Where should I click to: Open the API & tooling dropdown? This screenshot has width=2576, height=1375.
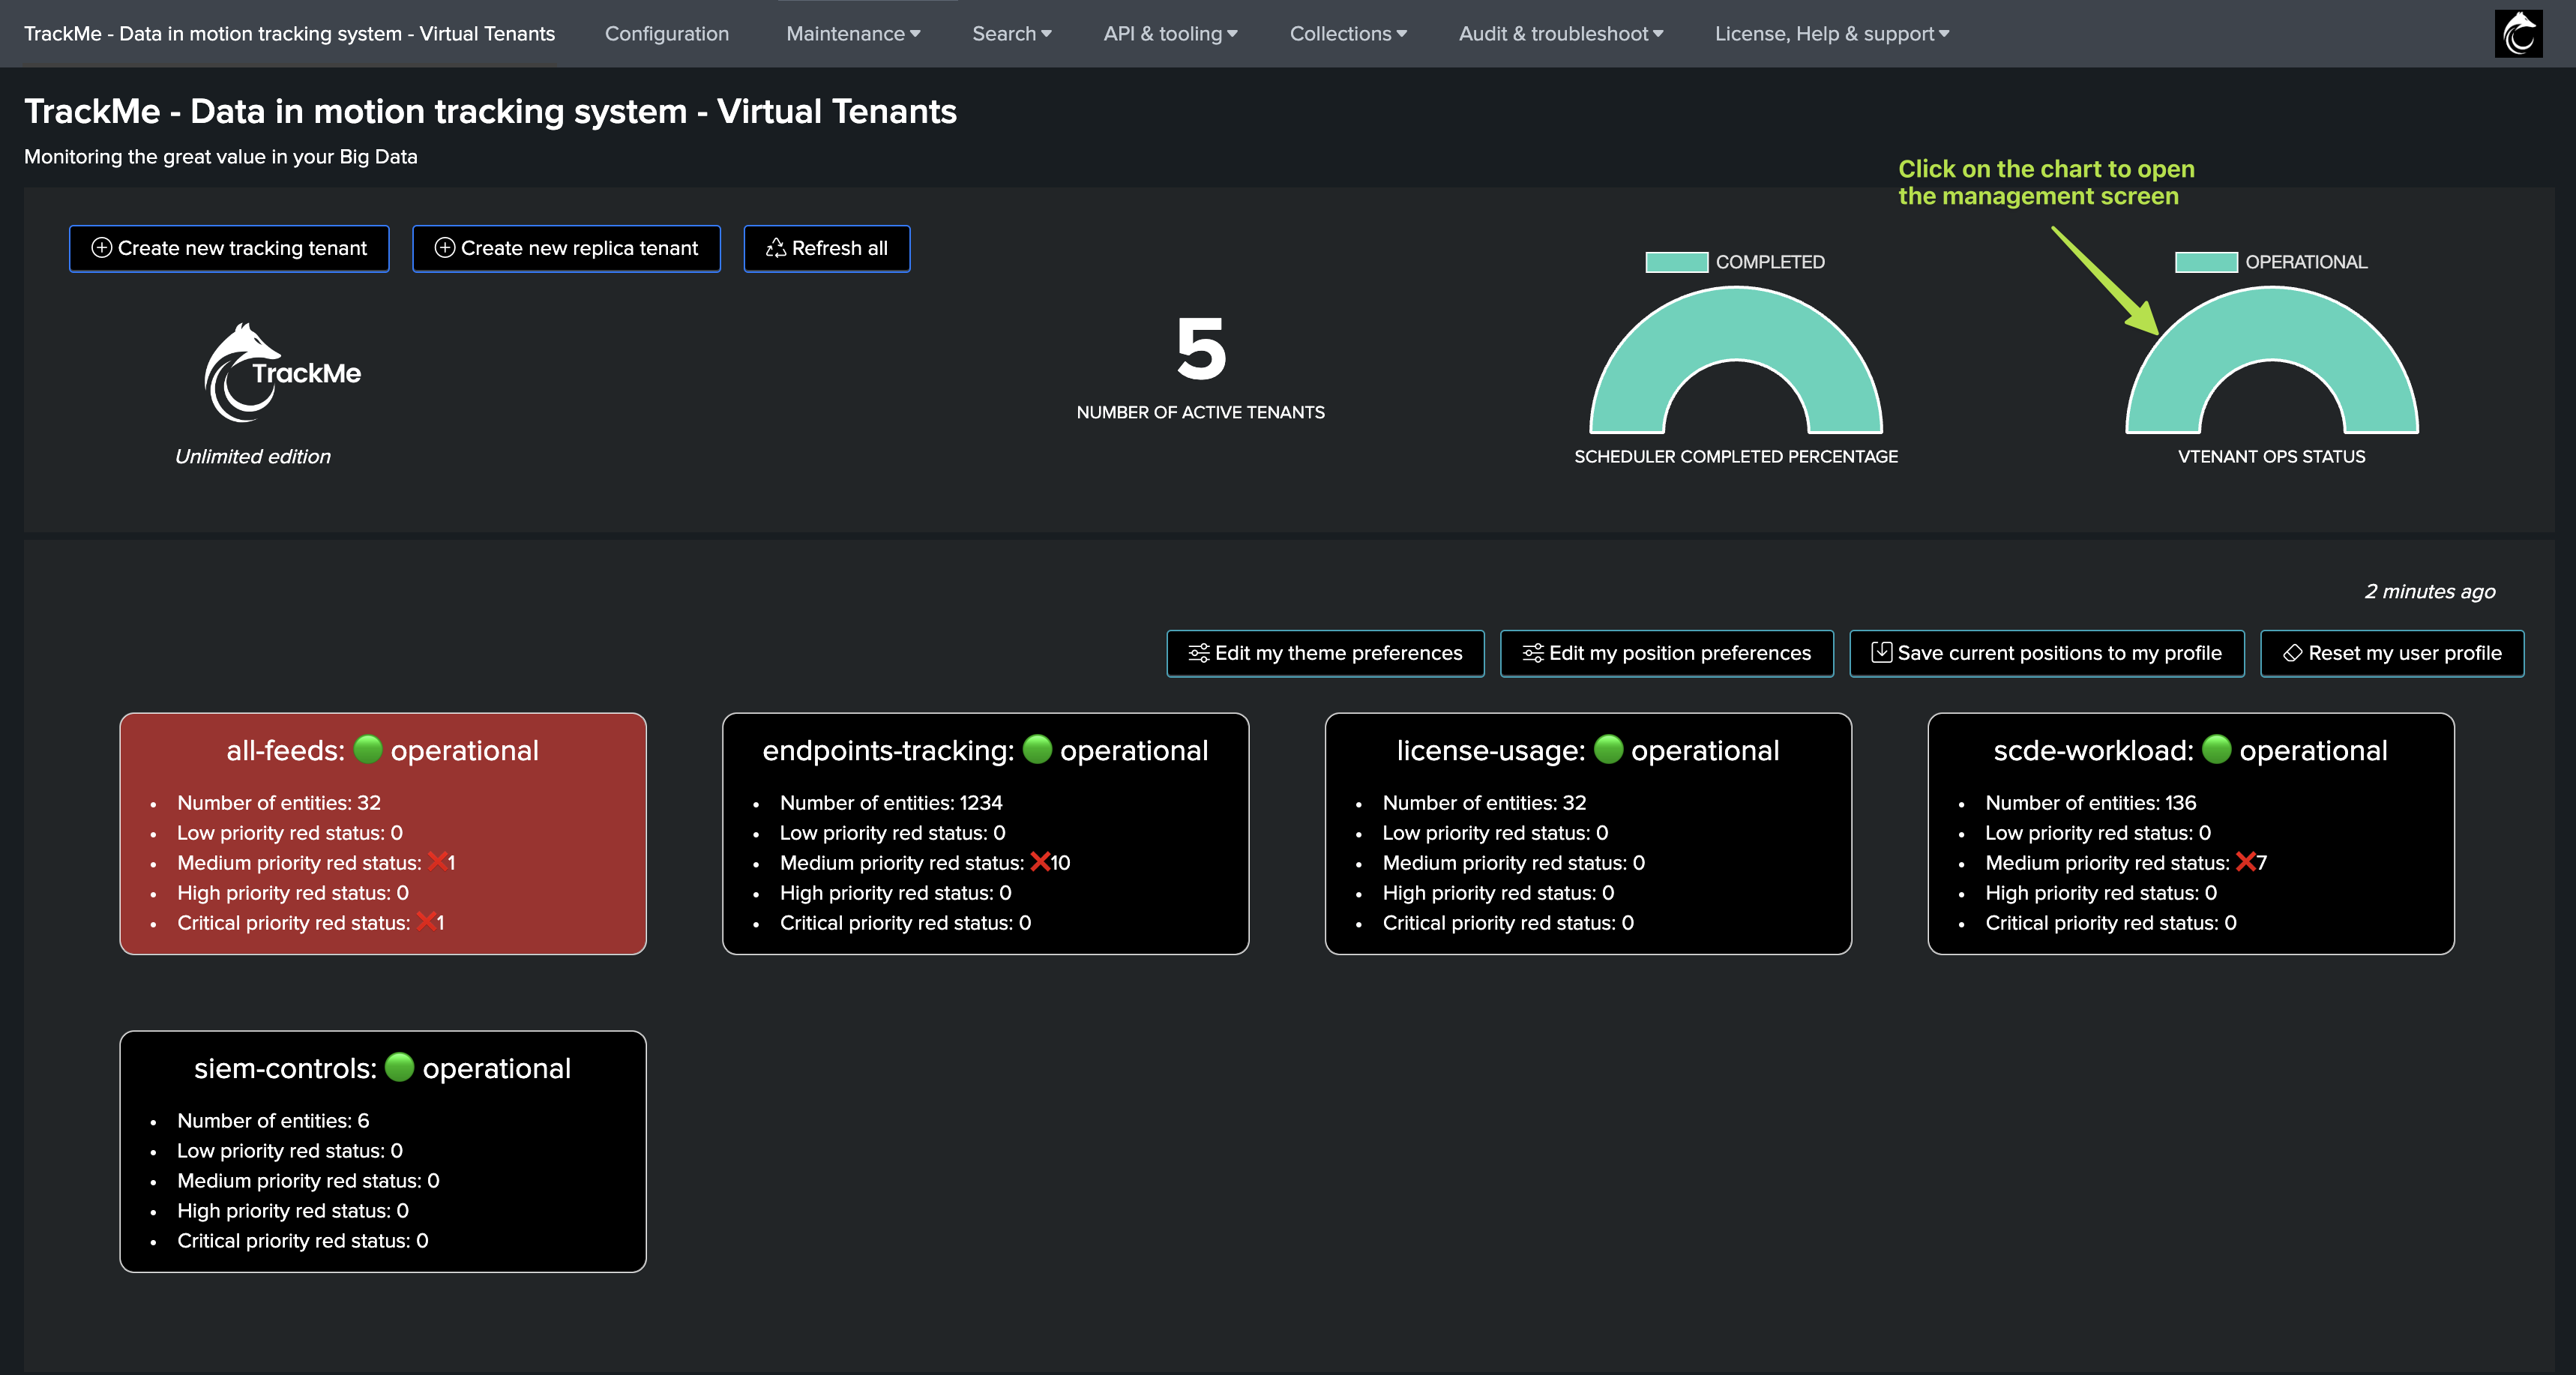pos(1170,34)
